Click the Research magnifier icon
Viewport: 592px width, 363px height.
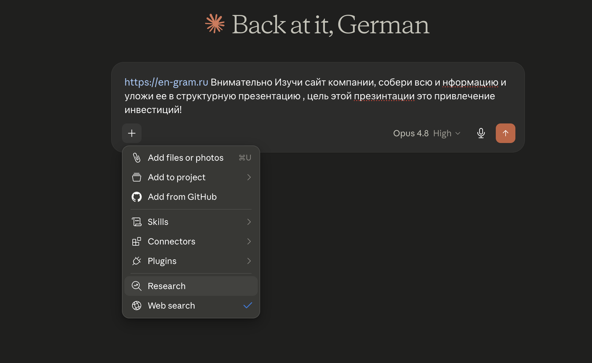point(137,286)
